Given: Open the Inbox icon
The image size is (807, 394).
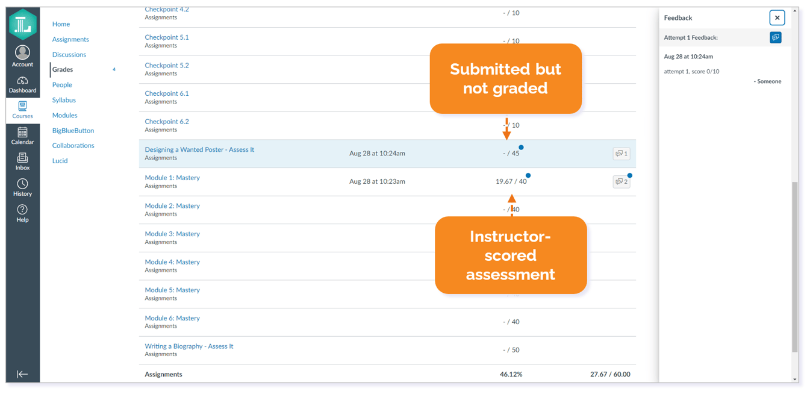Looking at the screenshot, I should (22, 158).
